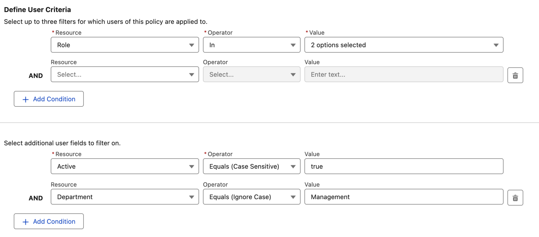Click the 'Enter text...' value field

[x=404, y=74]
